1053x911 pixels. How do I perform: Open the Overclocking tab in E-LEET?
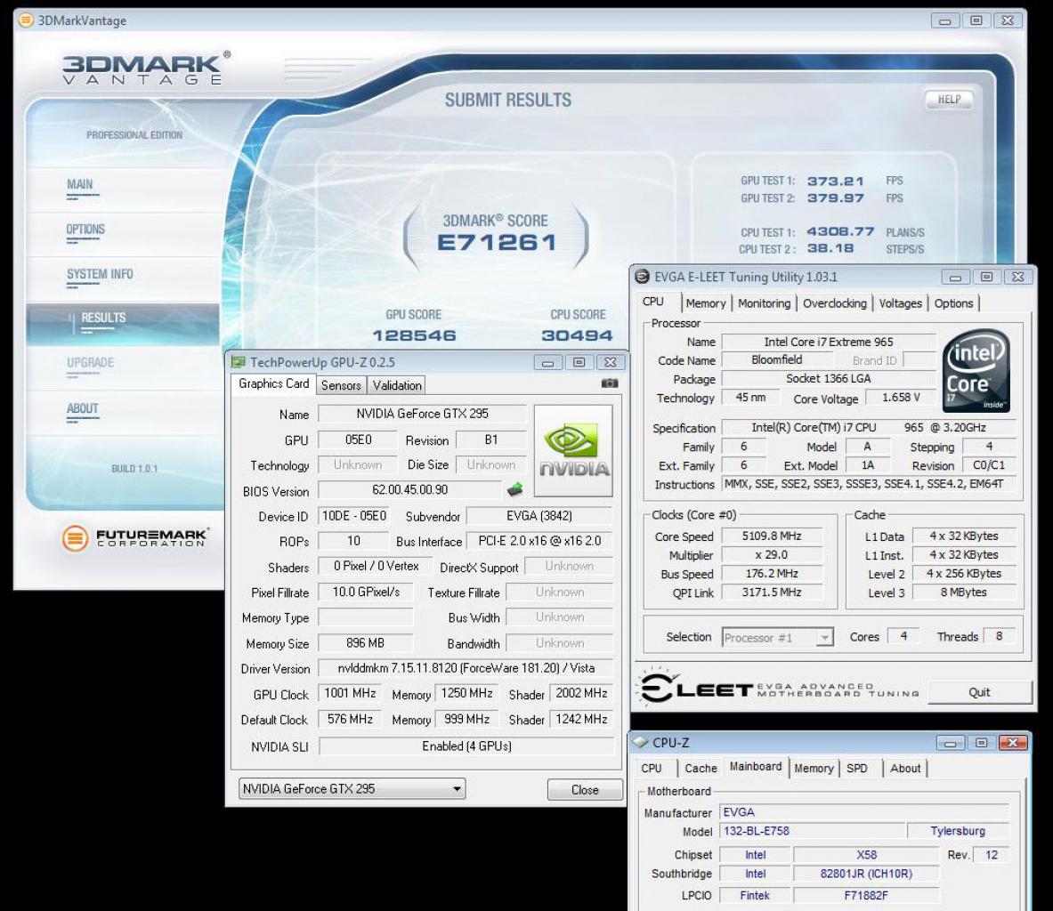[835, 303]
